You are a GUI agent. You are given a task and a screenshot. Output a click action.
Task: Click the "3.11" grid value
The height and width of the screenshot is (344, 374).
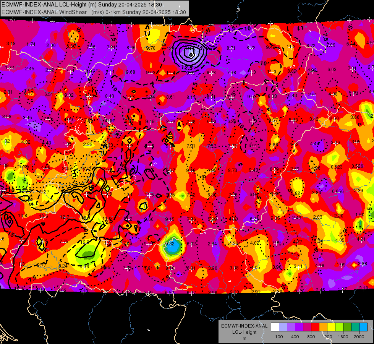(298, 266)
